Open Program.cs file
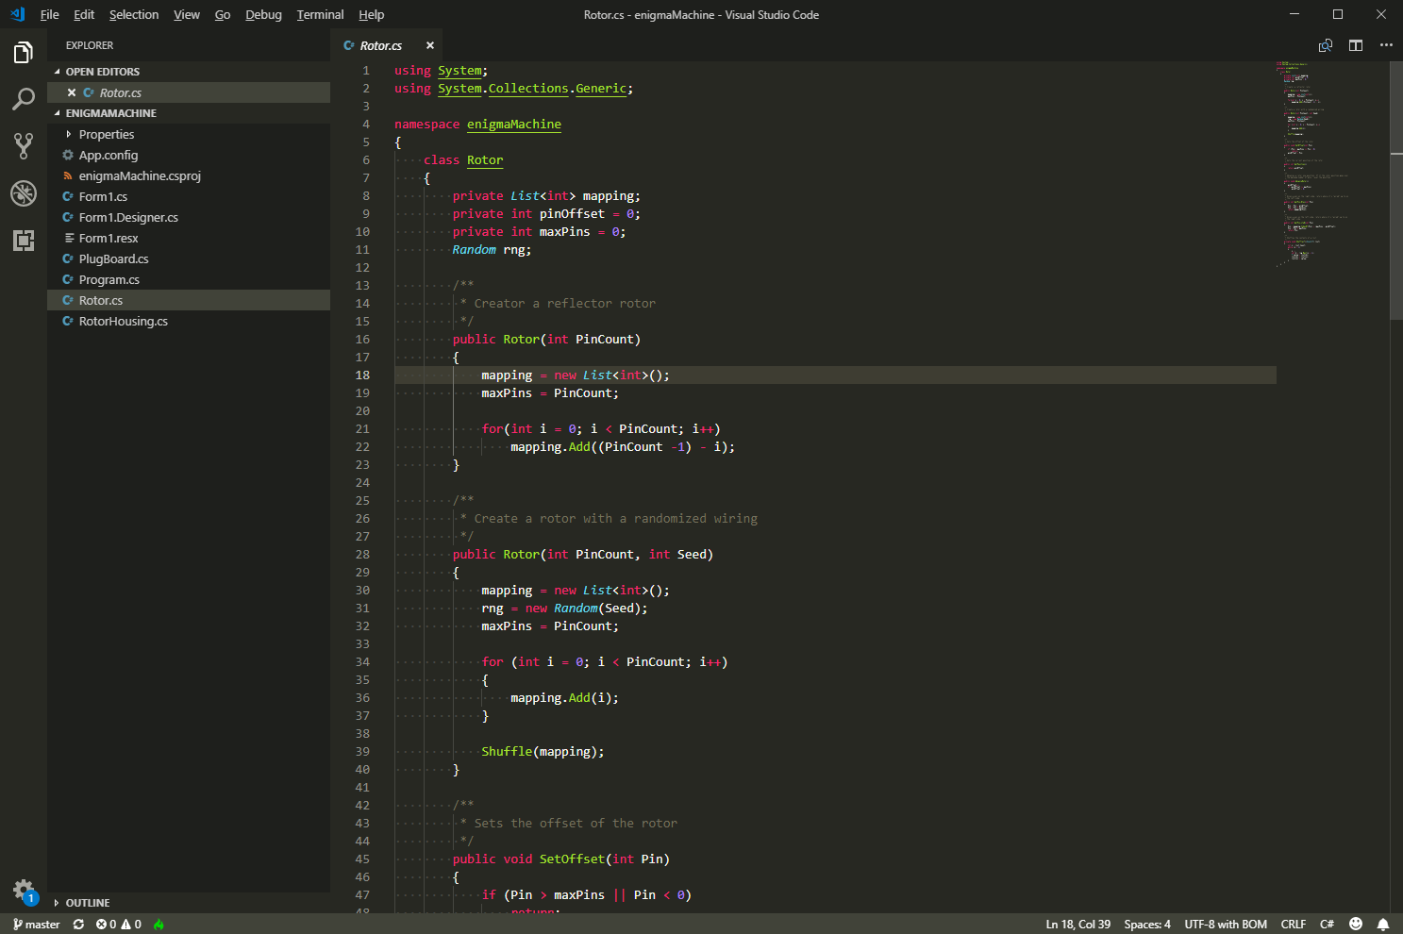 (189, 280)
